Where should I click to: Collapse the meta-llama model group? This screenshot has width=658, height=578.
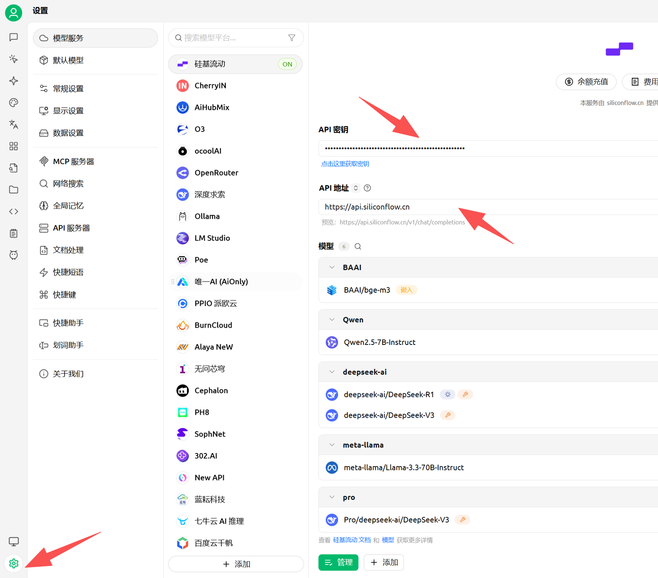pyautogui.click(x=332, y=445)
